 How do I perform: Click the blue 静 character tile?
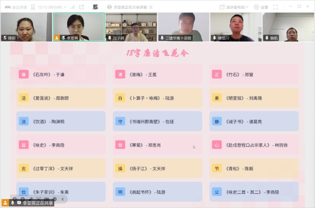(x=217, y=122)
